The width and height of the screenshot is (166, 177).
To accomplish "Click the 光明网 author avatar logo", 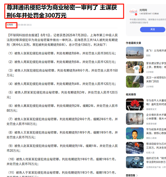I will point(134,12).
